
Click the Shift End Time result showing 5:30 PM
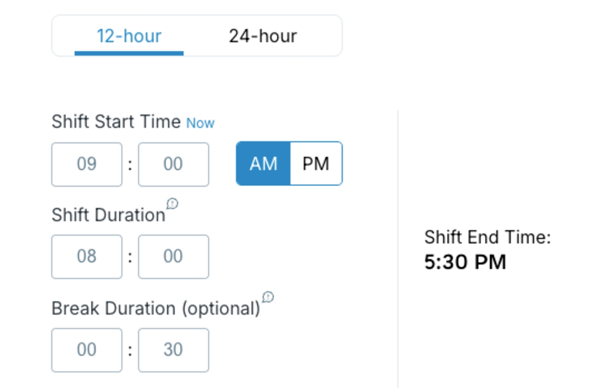(x=465, y=261)
